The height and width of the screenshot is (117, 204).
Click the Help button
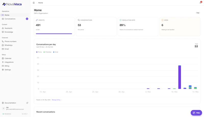point(196,113)
